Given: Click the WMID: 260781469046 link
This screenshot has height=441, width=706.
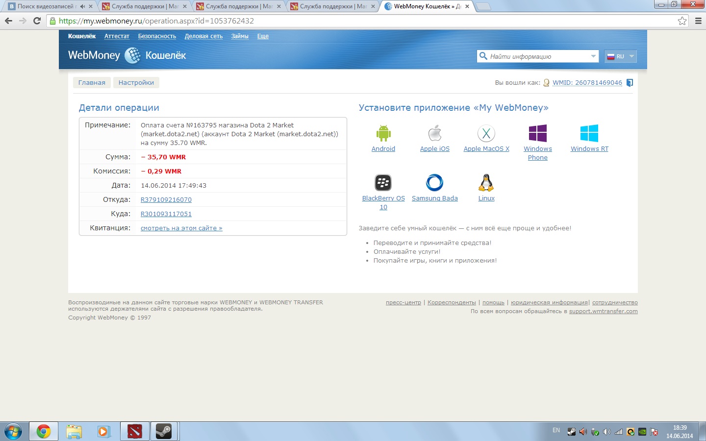Looking at the screenshot, I should (x=587, y=83).
